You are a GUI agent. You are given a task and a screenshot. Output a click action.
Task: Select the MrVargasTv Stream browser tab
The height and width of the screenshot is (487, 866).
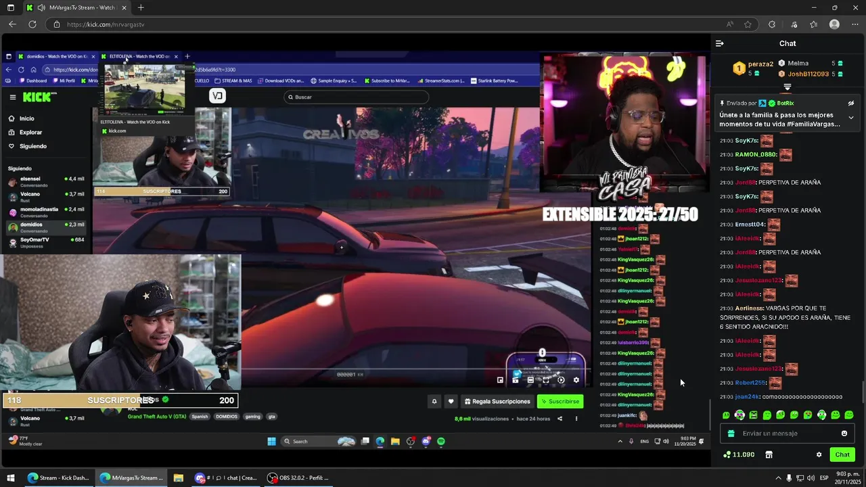(x=77, y=7)
